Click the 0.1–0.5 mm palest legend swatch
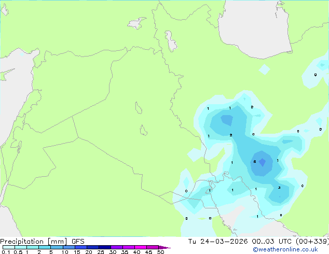This screenshot has width=329, height=254. pos(9,247)
